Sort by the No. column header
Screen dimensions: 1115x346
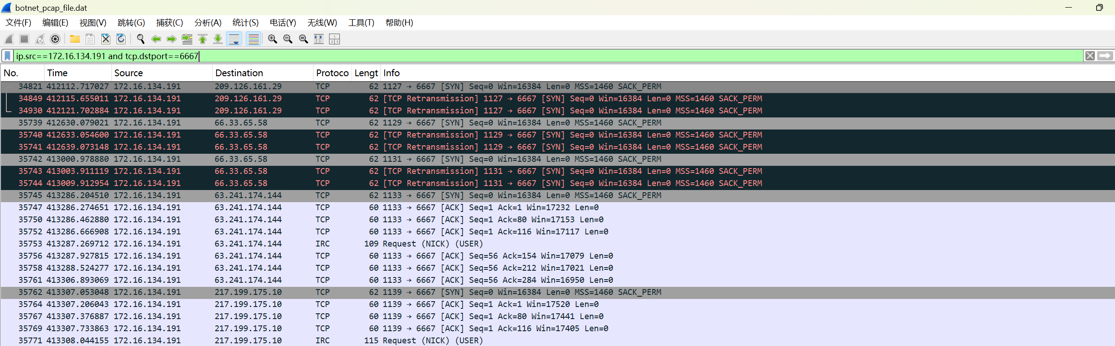[x=22, y=73]
